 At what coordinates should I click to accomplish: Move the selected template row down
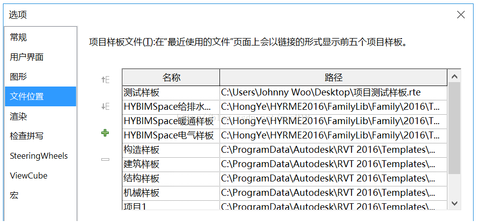point(105,106)
